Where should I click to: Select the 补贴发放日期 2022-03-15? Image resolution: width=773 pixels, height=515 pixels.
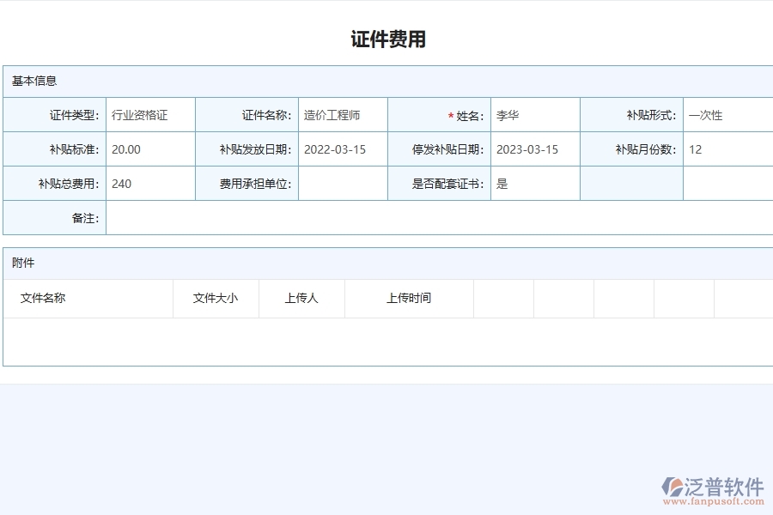point(337,148)
